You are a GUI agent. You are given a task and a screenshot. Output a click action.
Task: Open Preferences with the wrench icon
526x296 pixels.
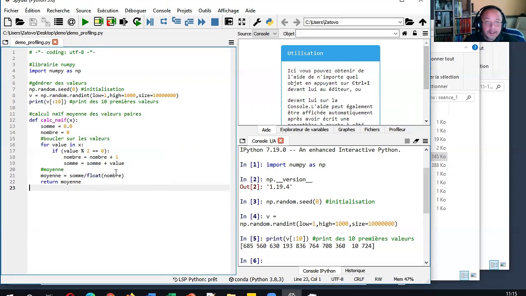(x=257, y=22)
